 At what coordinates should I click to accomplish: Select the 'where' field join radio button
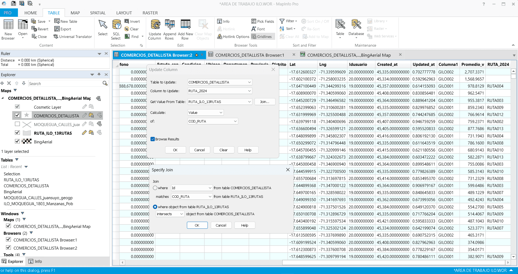155,188
